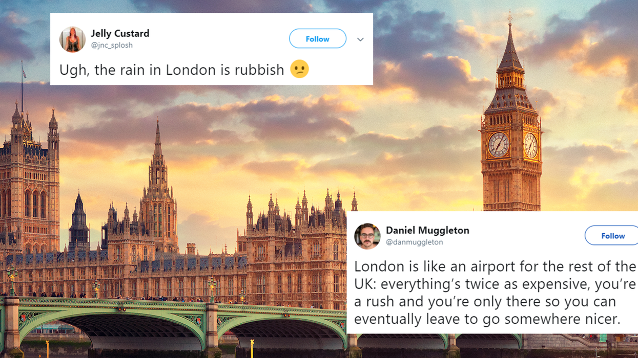The image size is (638, 358).
Task: Click Daniel Muggleton's profile picture
Action: tap(367, 236)
